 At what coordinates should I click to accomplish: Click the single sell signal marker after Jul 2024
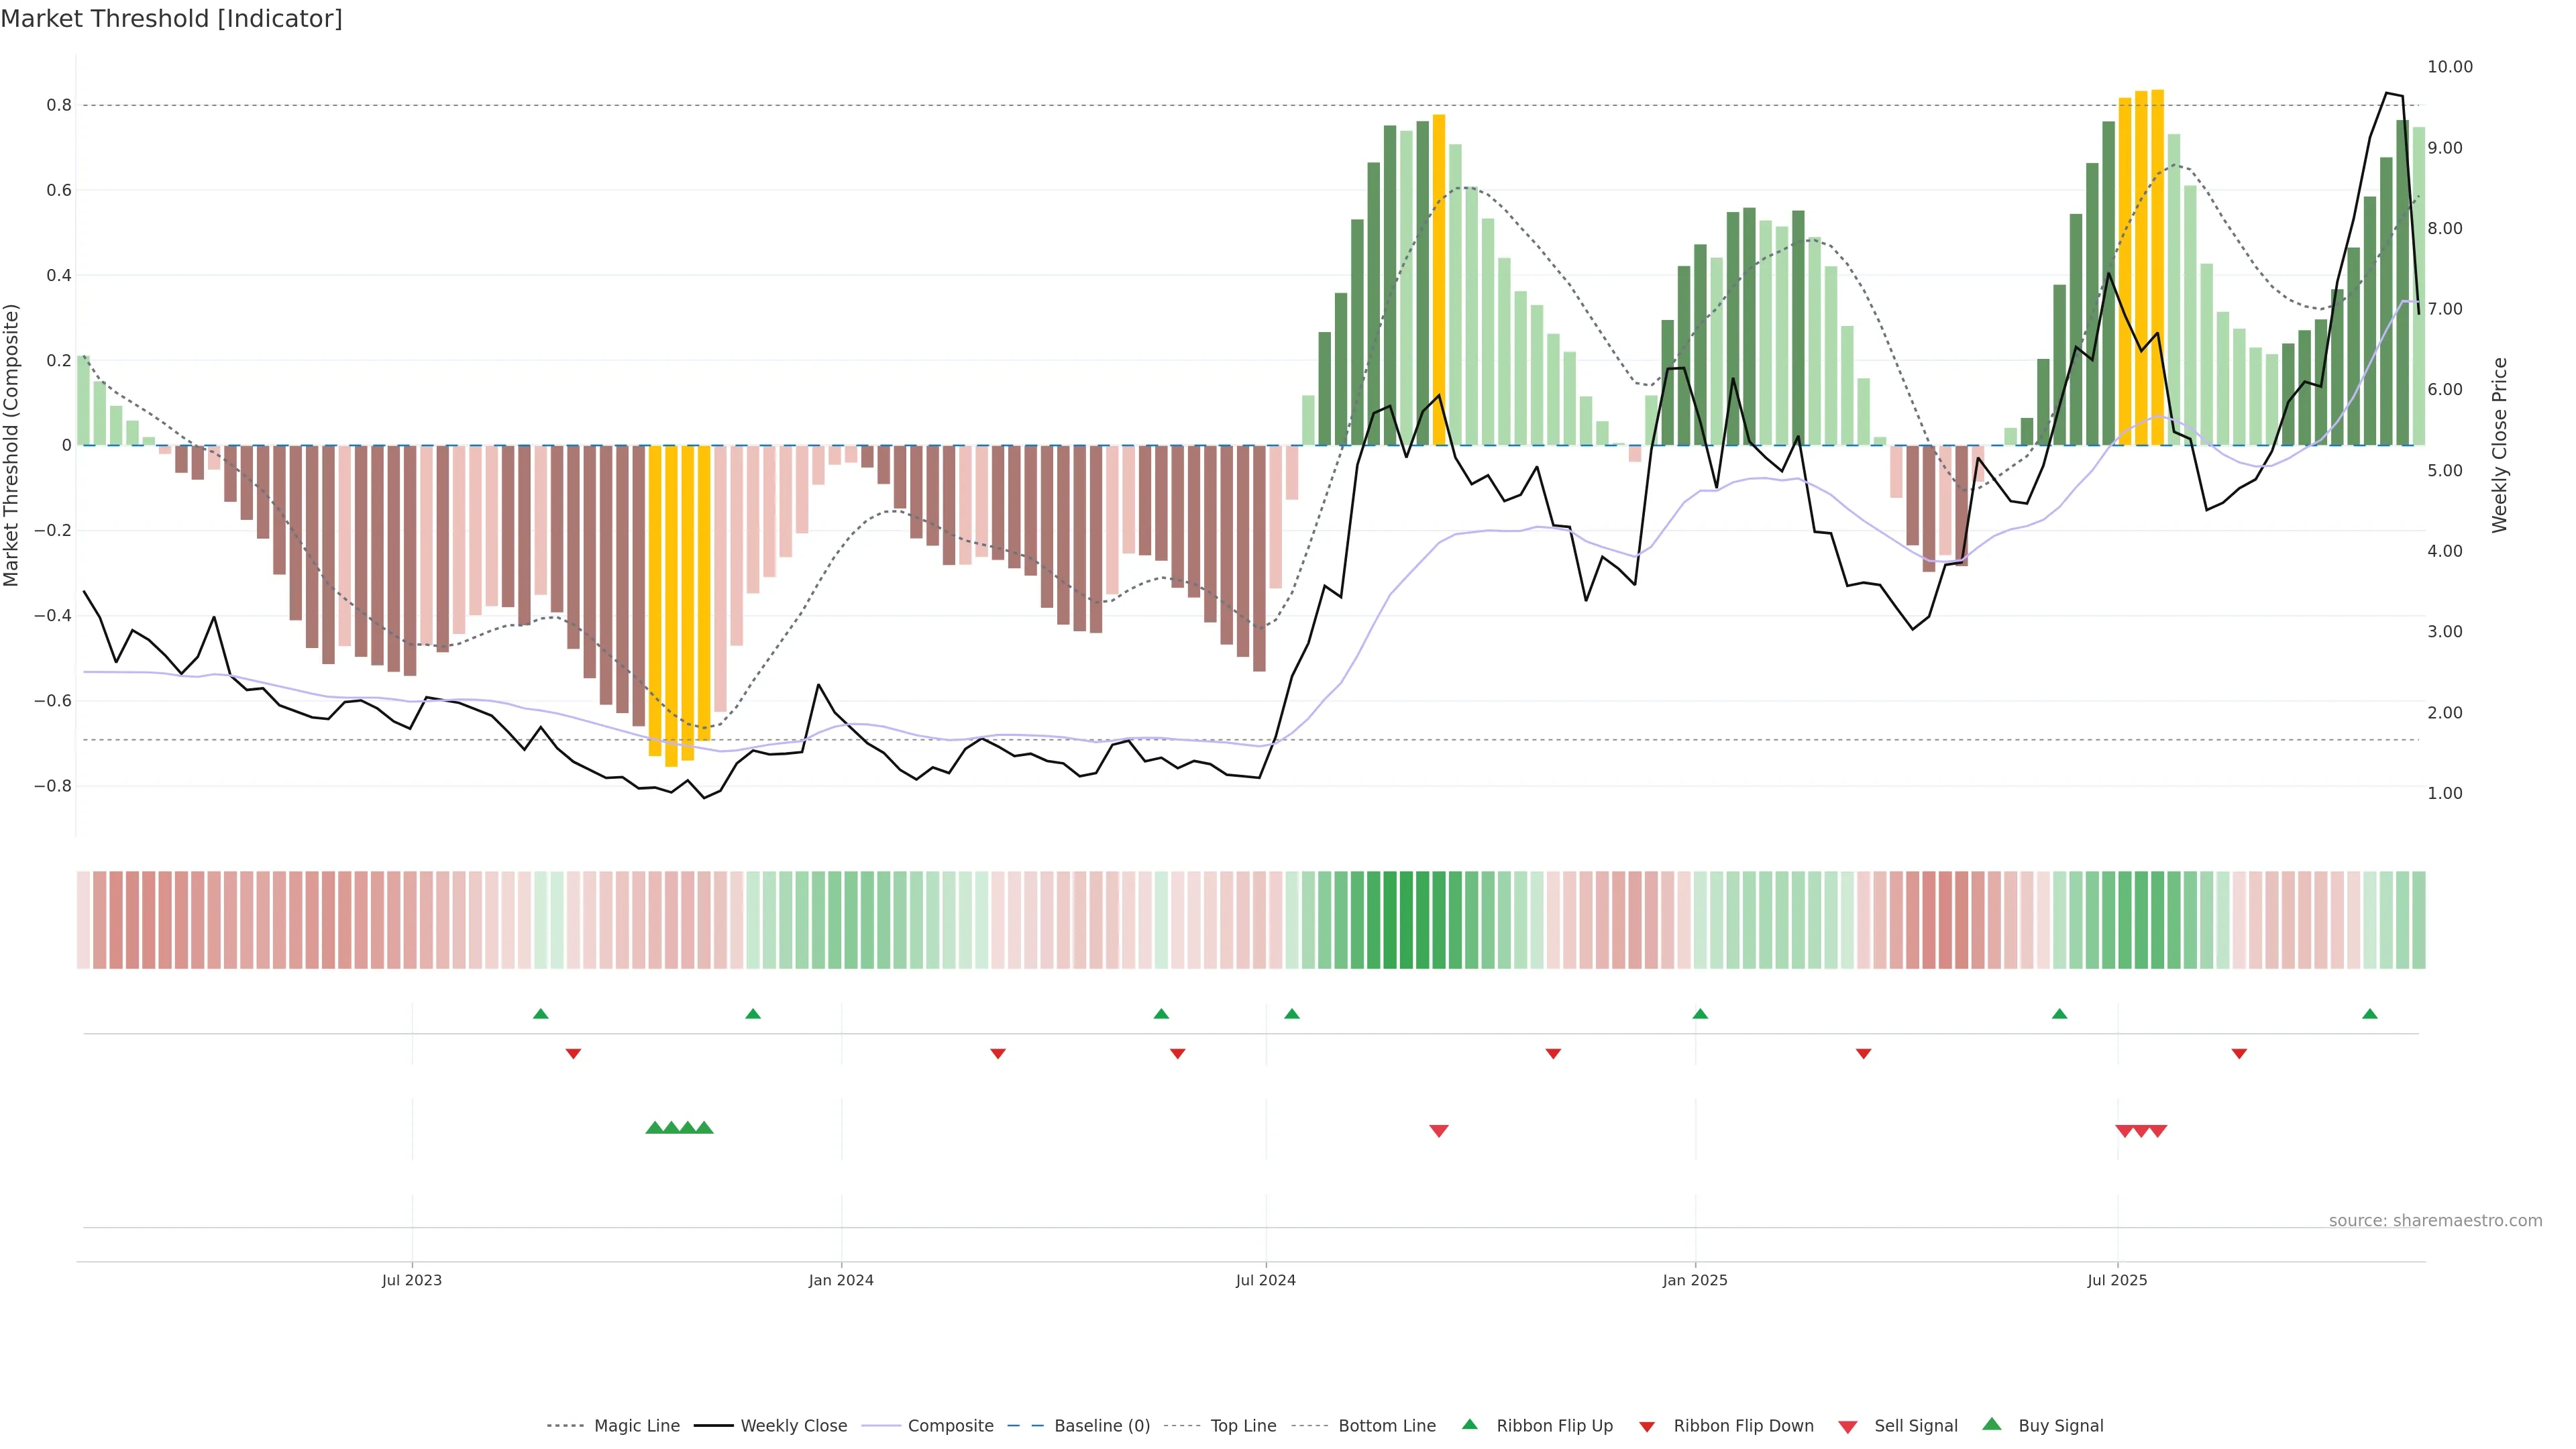coord(1439,1131)
